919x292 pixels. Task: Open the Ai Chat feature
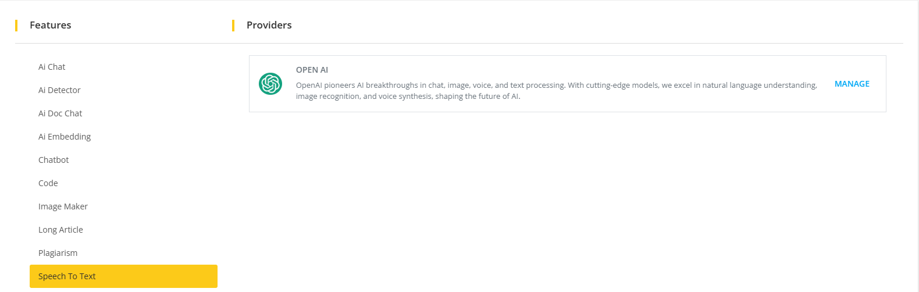[x=52, y=67]
